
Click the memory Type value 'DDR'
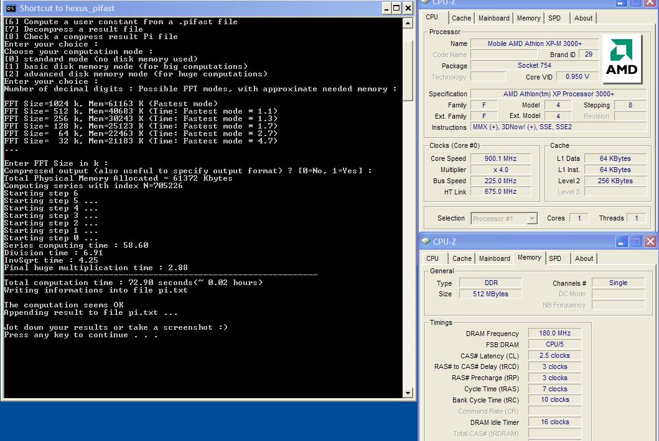click(491, 283)
